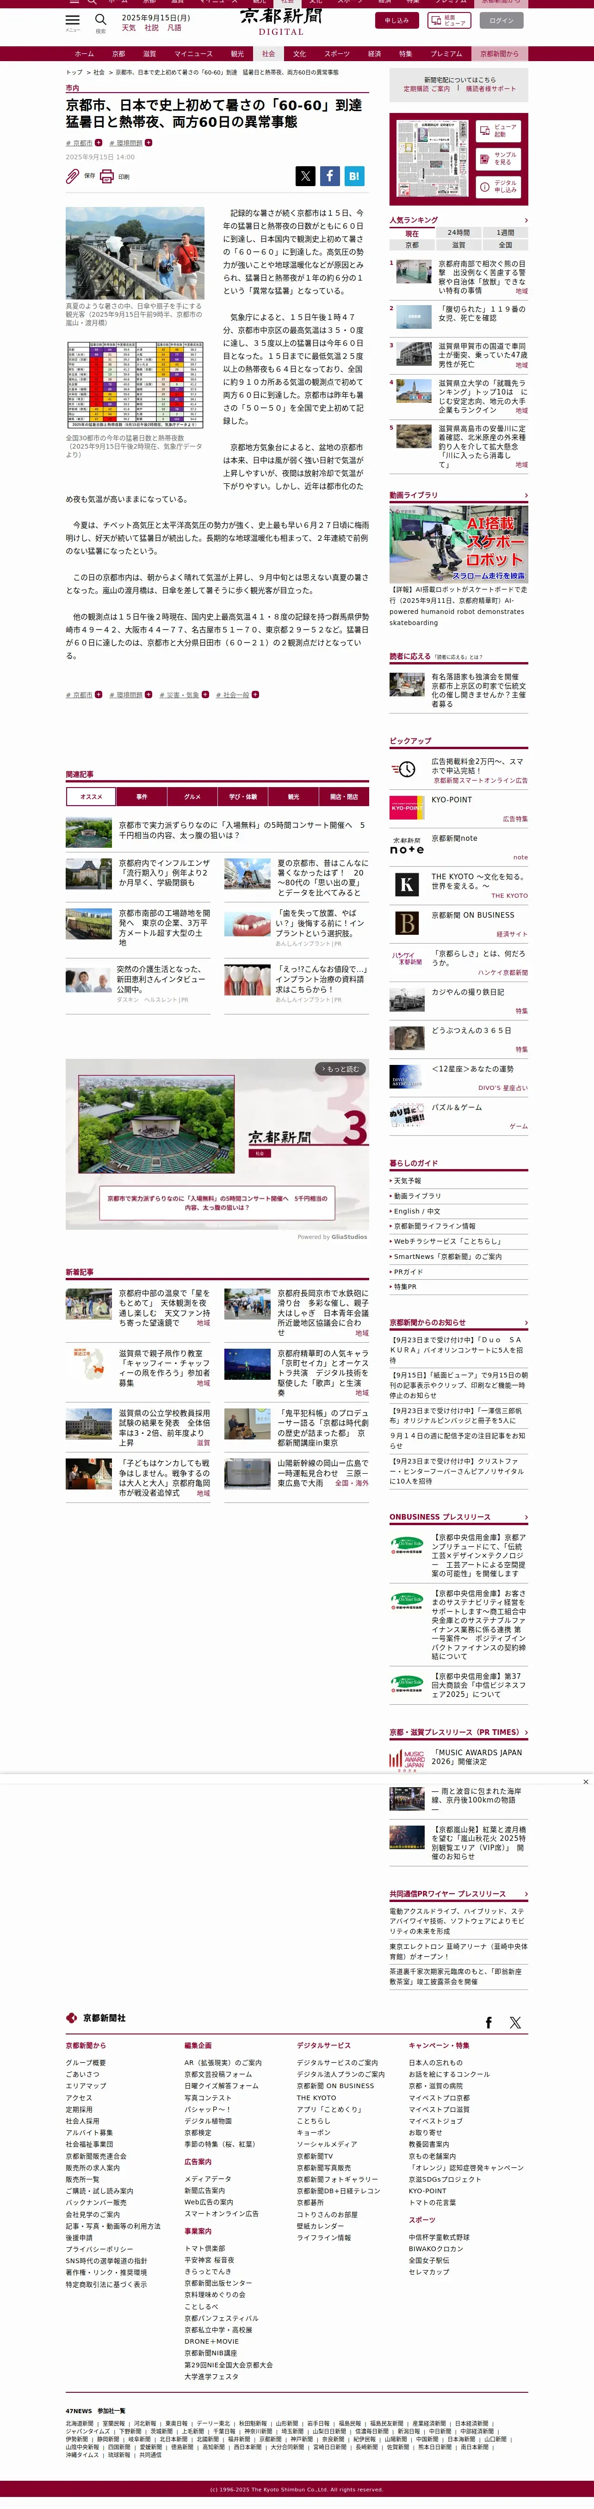Screen dimensions: 594x2509
Task: Open footer X icon
Action: click(x=515, y=2022)
